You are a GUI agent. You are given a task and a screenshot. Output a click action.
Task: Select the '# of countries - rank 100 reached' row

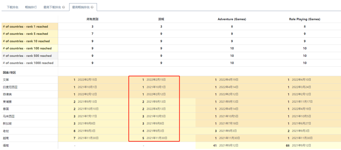27,48
